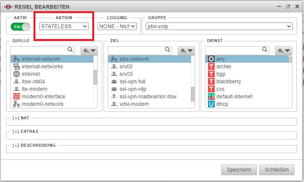Expand the NAT section
This screenshot has width=304, height=182.
[x=21, y=118]
